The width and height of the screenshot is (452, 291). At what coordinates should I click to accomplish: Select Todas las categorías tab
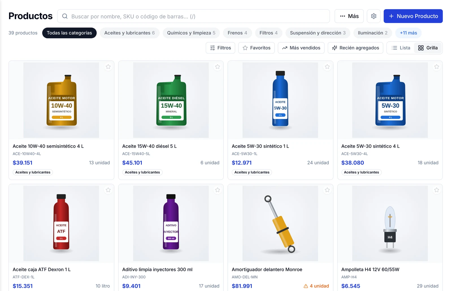pyautogui.click(x=69, y=33)
